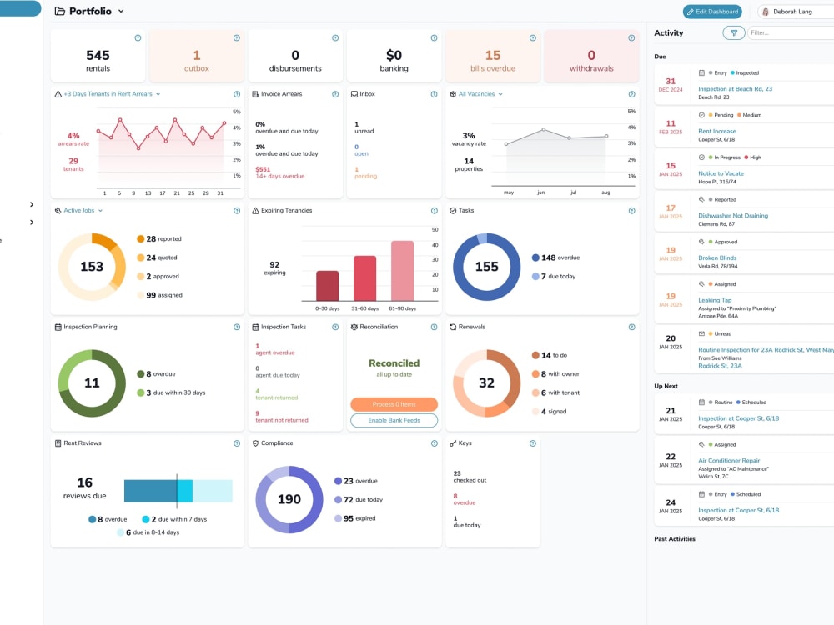Click the 23 overdue purple Compliance legend dot

(x=338, y=481)
